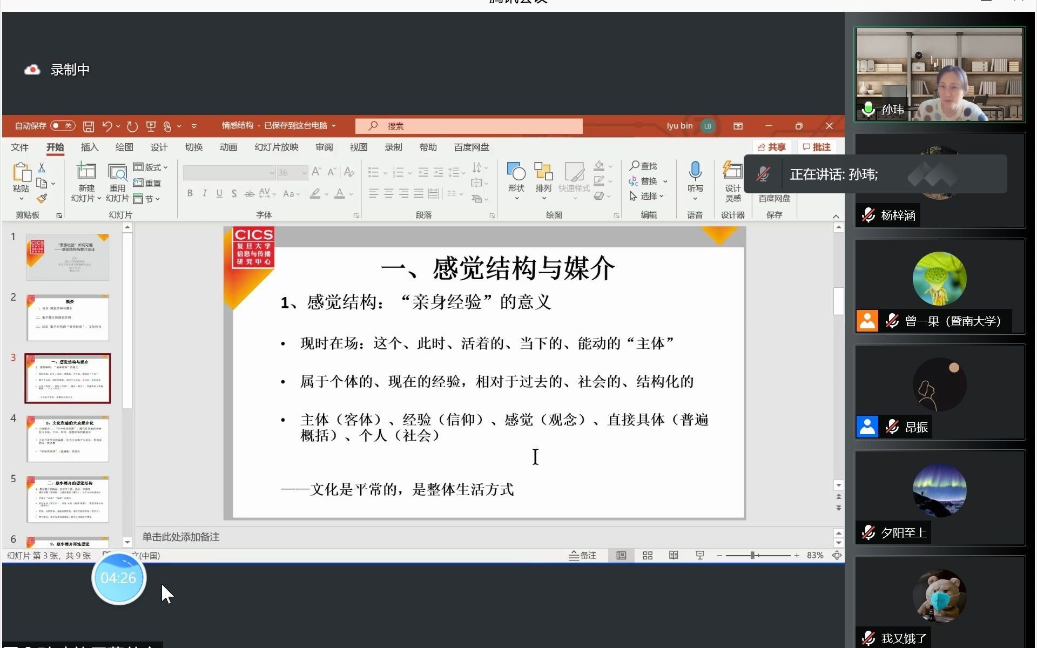1037x648 pixels.
Task: Click the Comments button
Action: [x=817, y=147]
